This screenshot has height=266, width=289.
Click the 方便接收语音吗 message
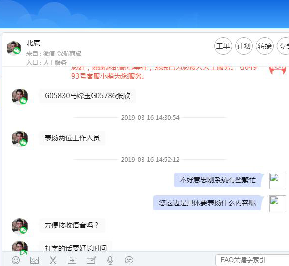[x=72, y=225]
